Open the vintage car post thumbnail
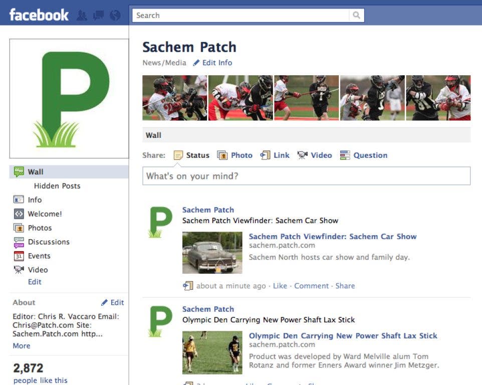This screenshot has width=482, height=385. [212, 253]
